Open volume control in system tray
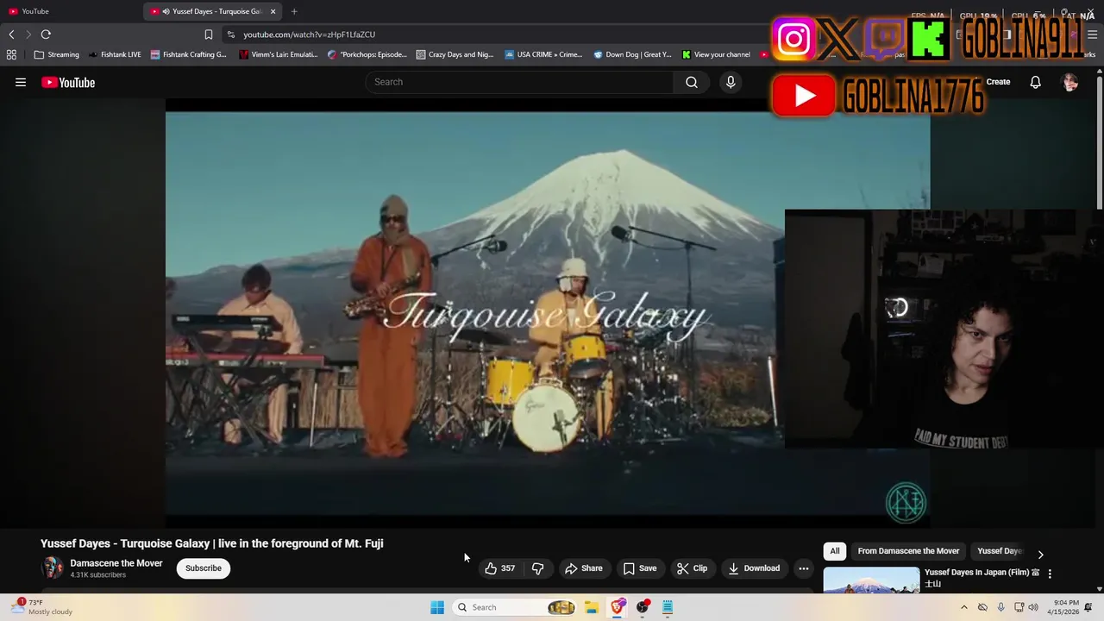 point(1033,607)
